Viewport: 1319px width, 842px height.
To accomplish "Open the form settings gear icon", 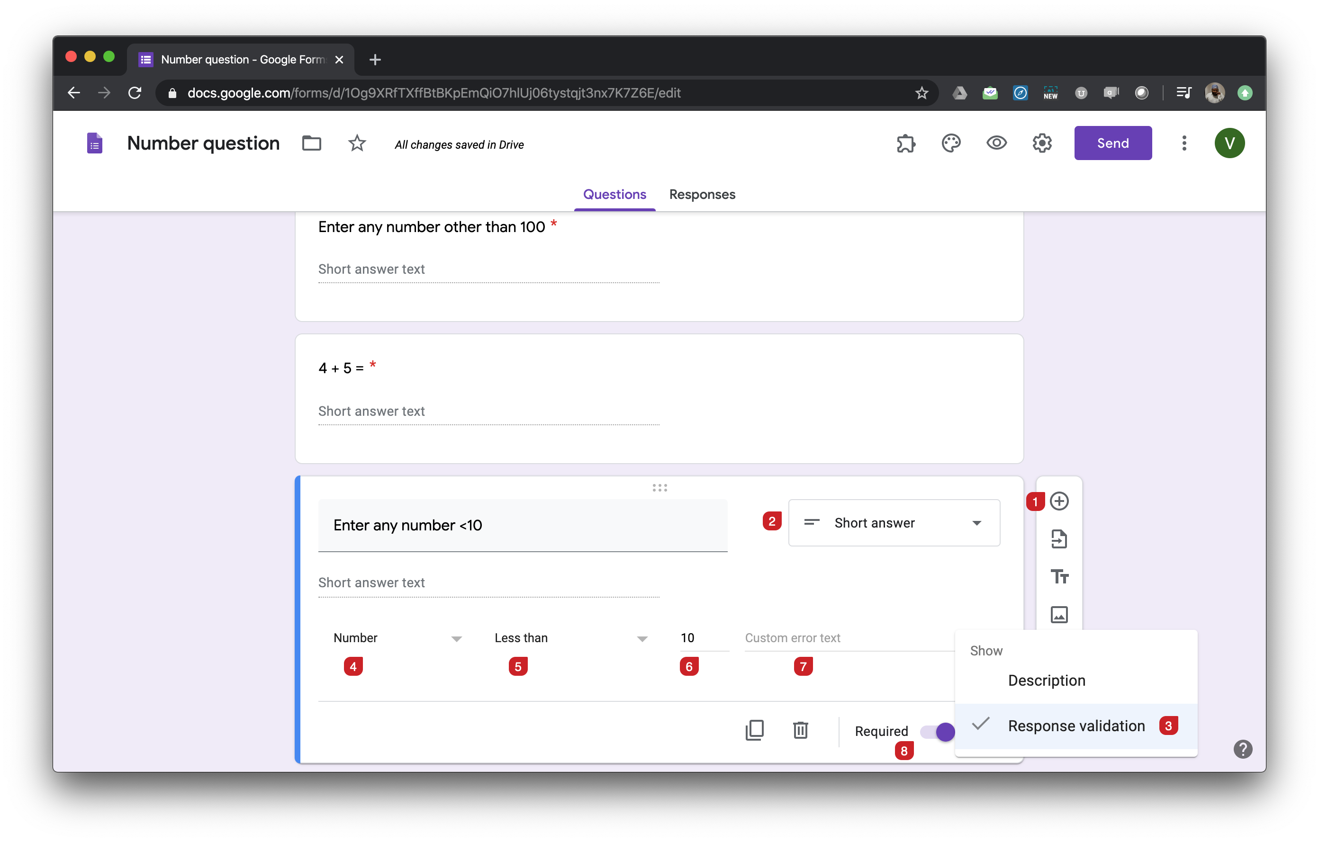I will (x=1042, y=143).
